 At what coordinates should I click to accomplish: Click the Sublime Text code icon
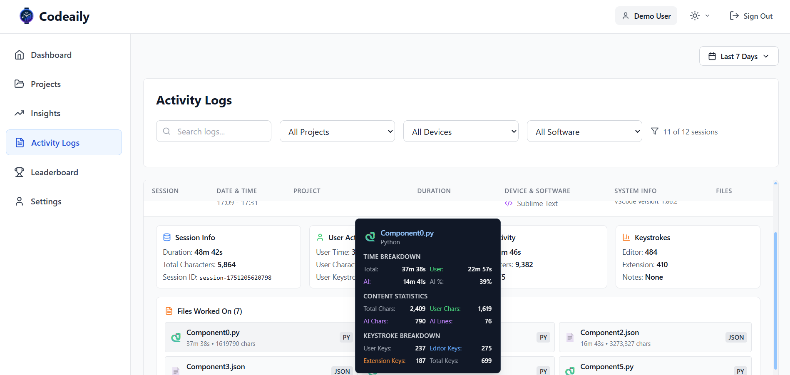coord(509,204)
